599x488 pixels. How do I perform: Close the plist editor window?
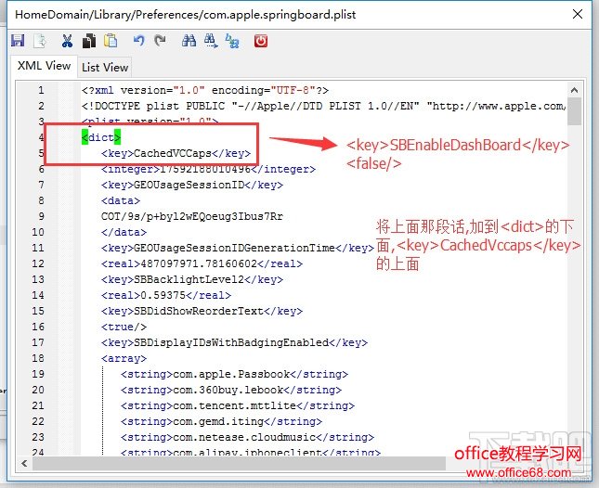(578, 15)
